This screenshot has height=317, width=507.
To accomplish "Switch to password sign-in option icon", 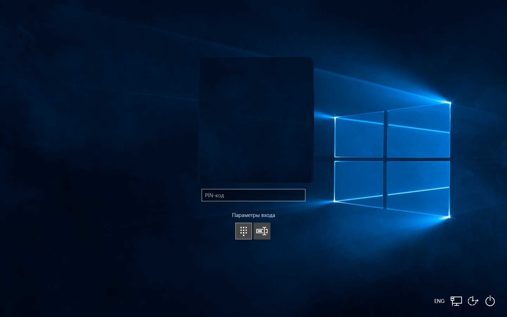I will tap(262, 231).
